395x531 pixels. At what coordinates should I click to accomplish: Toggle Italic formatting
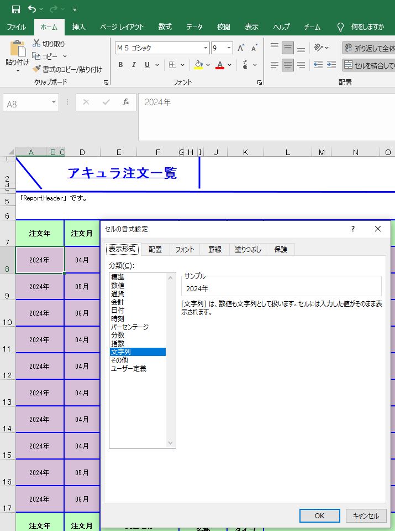point(134,65)
